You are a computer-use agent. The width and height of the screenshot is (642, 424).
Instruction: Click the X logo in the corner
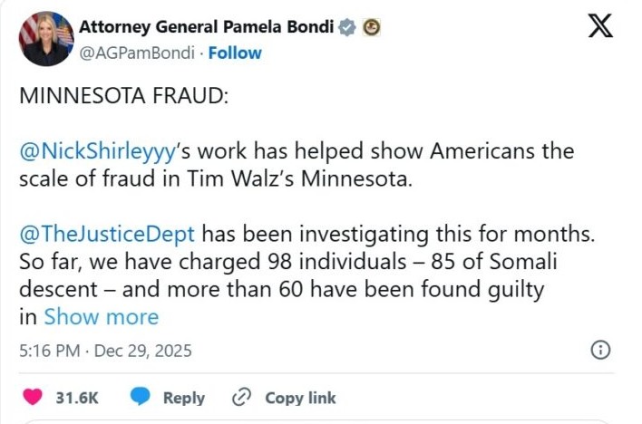[599, 26]
